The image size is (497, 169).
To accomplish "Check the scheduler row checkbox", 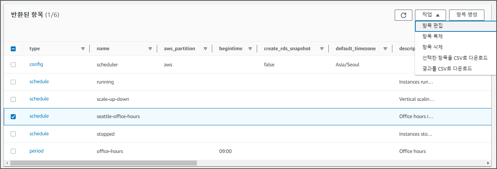I will click(13, 65).
